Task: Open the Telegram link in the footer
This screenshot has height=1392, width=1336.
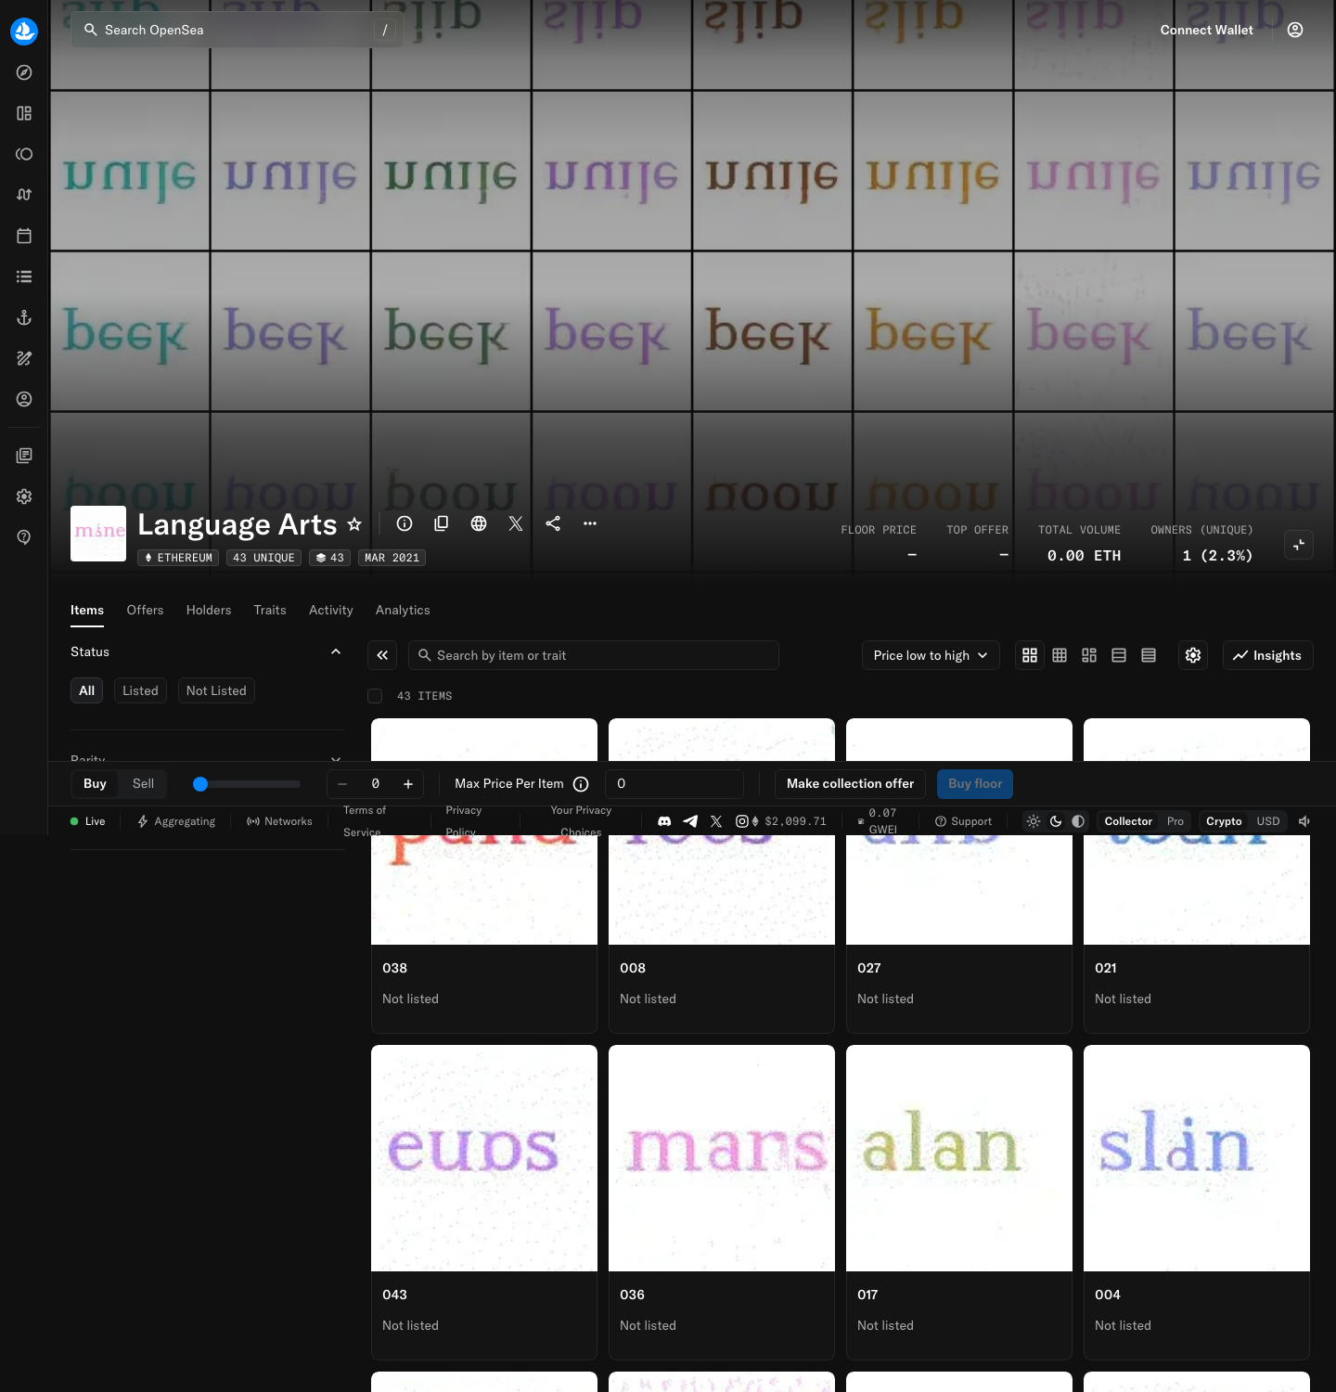Action: (690, 821)
